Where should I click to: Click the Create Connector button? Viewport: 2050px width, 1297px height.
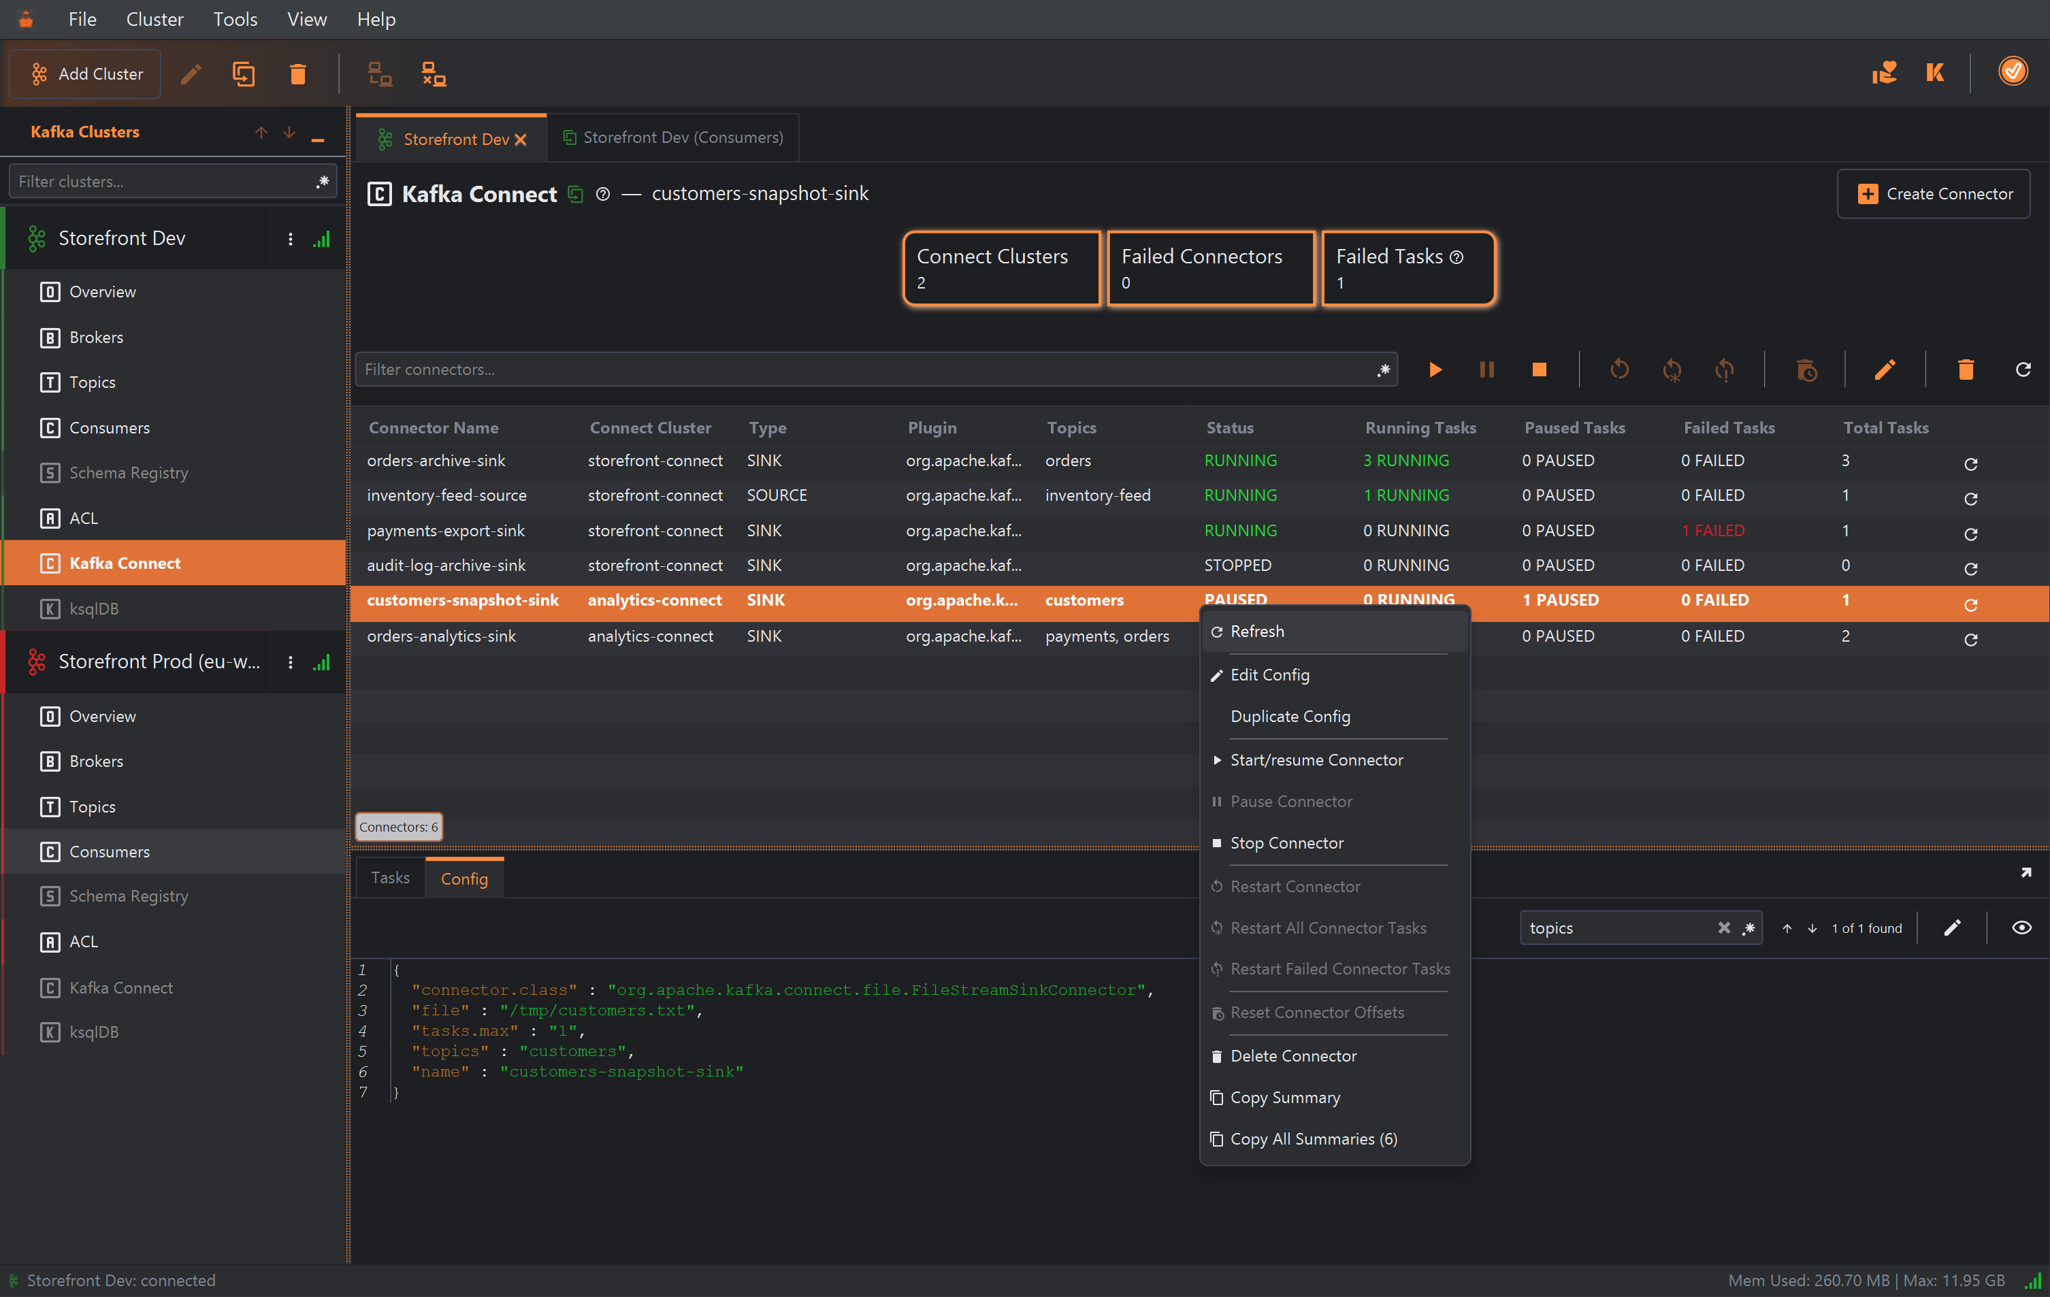1934,194
